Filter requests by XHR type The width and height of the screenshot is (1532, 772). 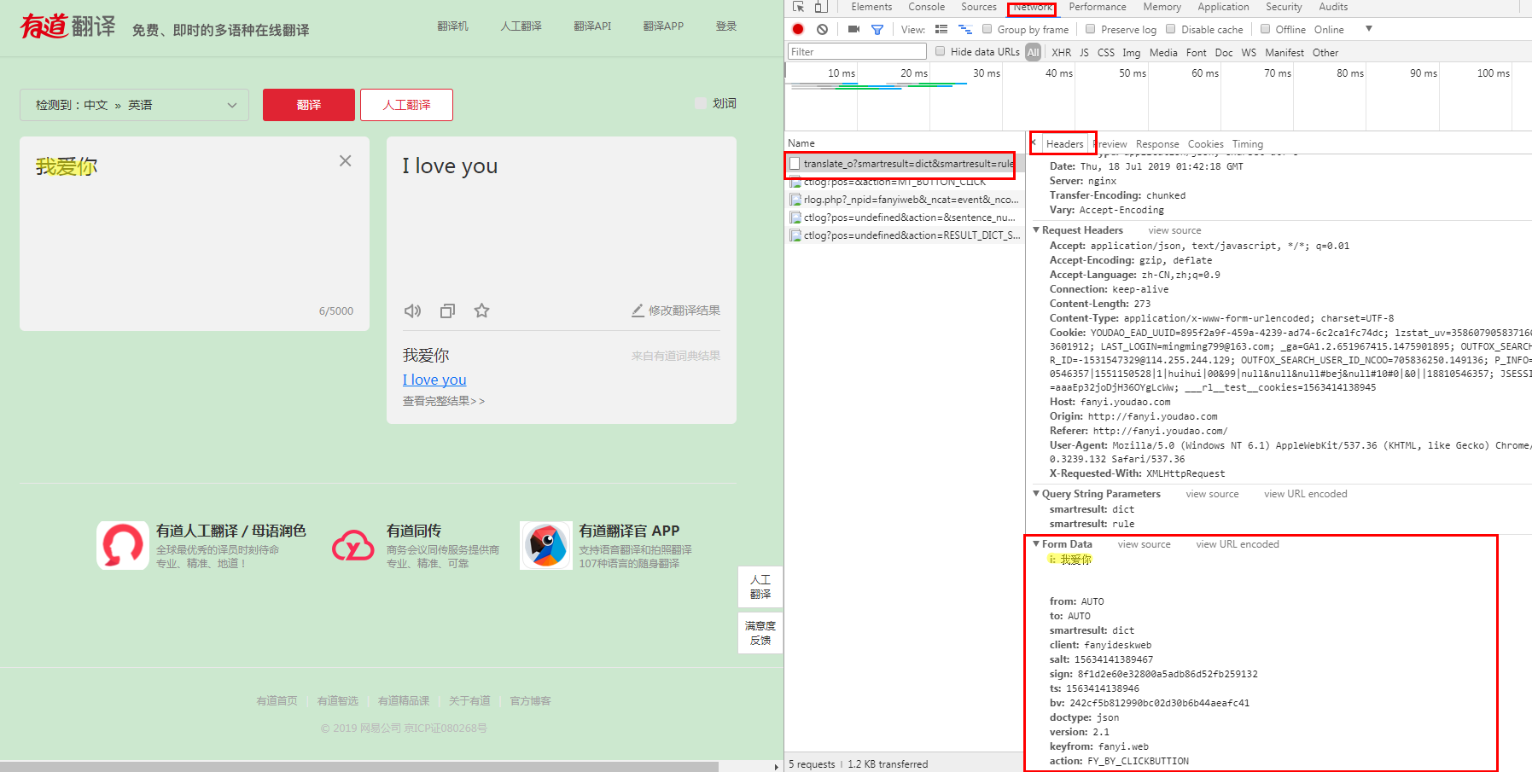coord(1061,53)
